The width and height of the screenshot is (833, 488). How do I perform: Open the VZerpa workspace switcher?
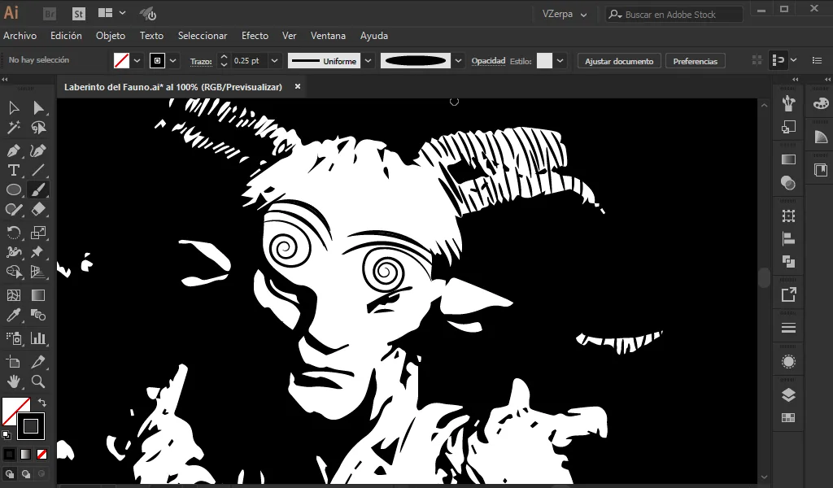tap(565, 15)
